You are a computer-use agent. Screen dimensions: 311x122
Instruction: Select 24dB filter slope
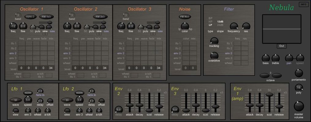[x=220, y=25]
